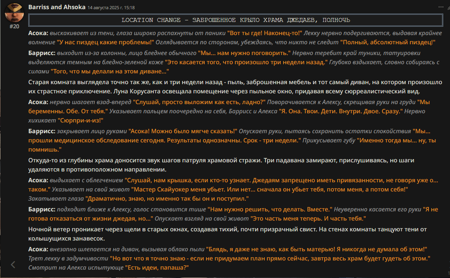450x278 pixels.
Task: Open the message actions ellipsis menu
Action: pyautogui.click(x=440, y=7)
